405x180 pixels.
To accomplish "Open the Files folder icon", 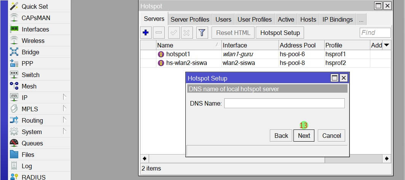I will [14, 155].
